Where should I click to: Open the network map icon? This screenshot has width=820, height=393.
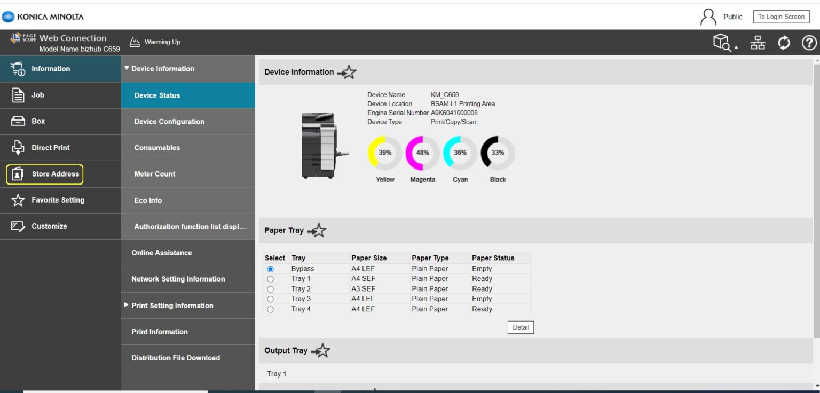coord(758,42)
